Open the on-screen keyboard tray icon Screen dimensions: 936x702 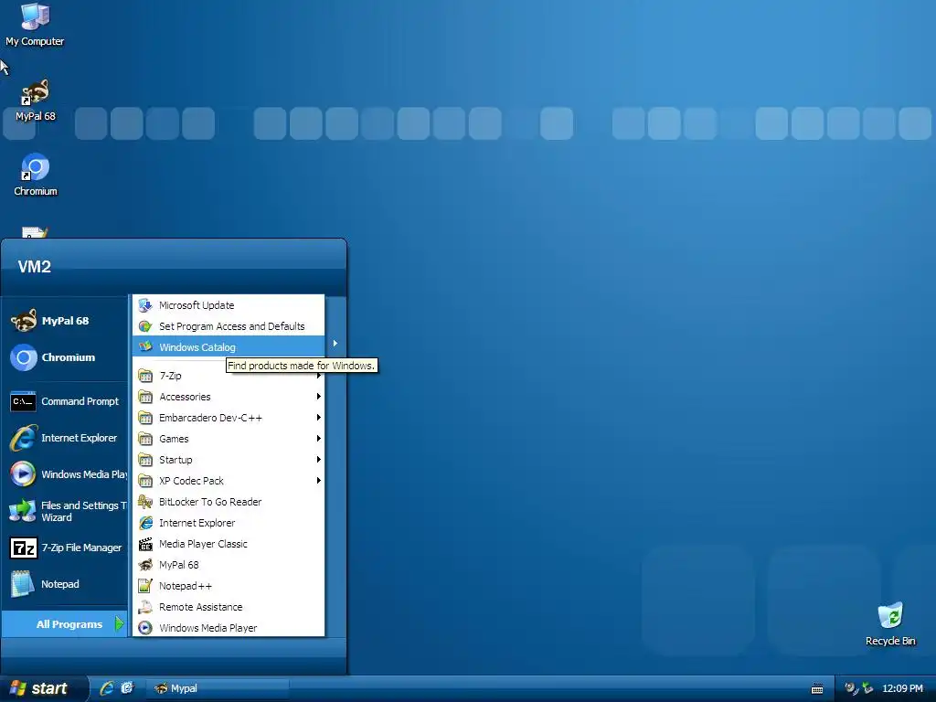click(x=817, y=689)
